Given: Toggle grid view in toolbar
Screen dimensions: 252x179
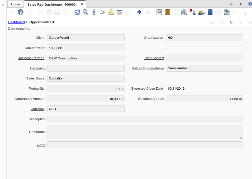Looking at the screenshot, I should [x=120, y=12].
